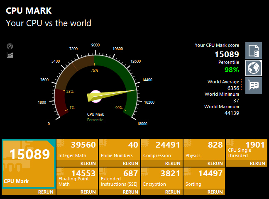The width and height of the screenshot is (269, 199).
Task: Open the Compression 24491 tile
Action: [x=162, y=150]
